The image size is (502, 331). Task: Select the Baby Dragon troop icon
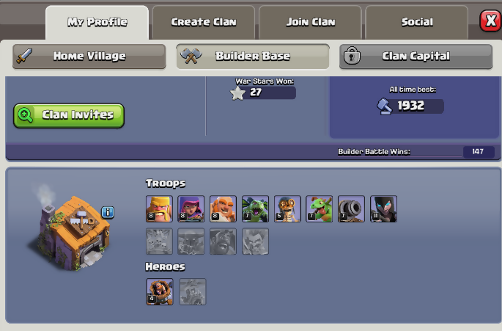click(320, 208)
